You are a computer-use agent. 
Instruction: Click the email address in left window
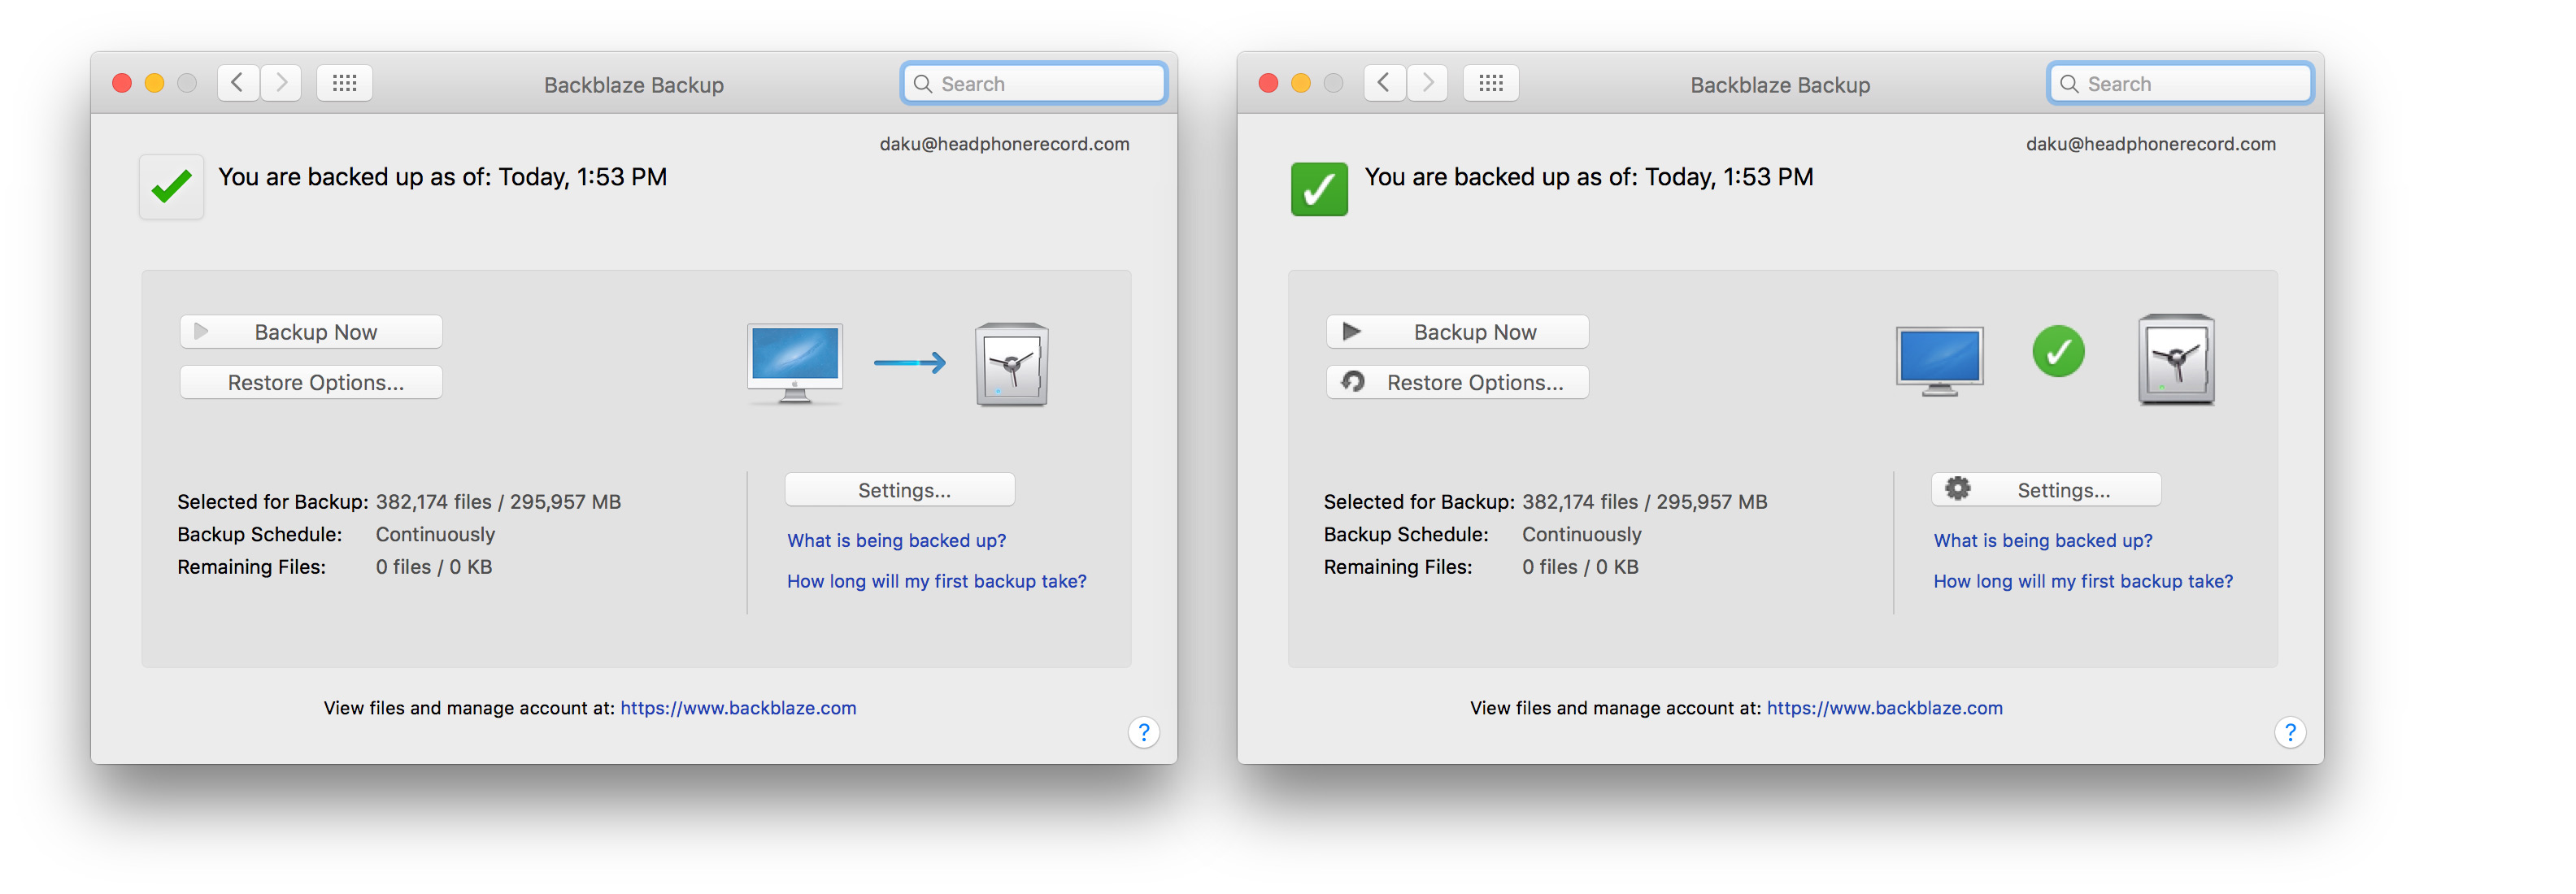1004,144
